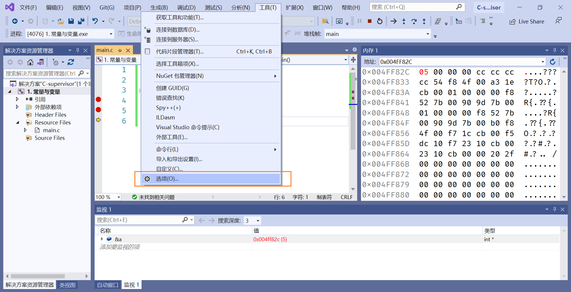Click the Save icon in toolbar
The height and width of the screenshot is (292, 571).
(71, 21)
